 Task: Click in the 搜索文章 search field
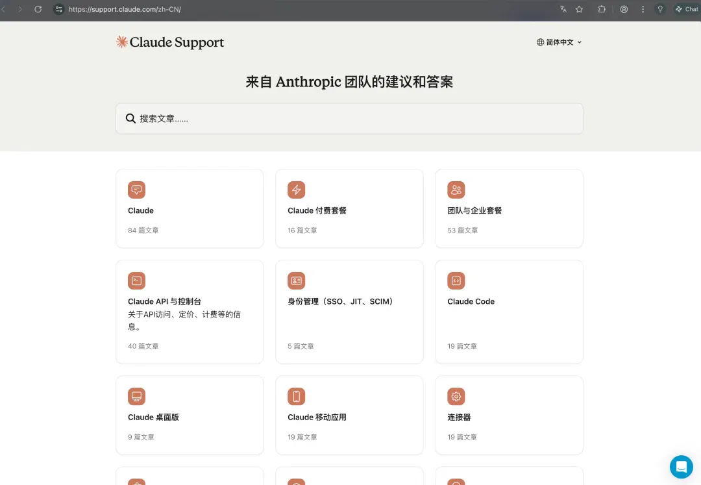(x=349, y=118)
